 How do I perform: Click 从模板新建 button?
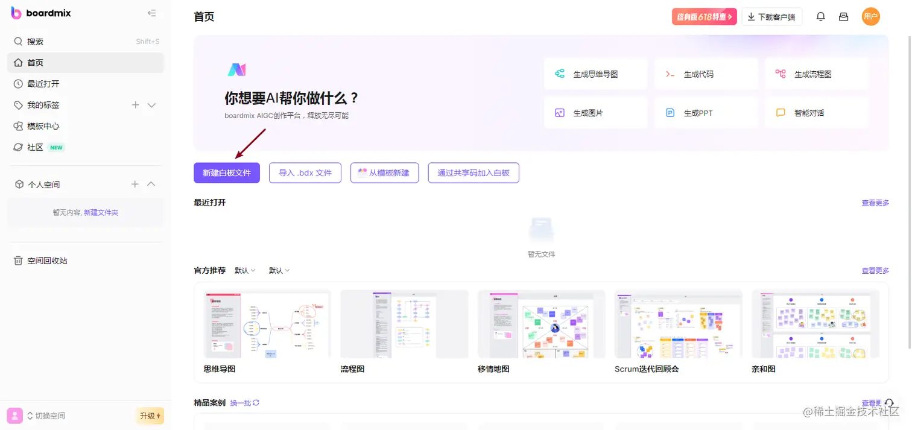coord(384,172)
